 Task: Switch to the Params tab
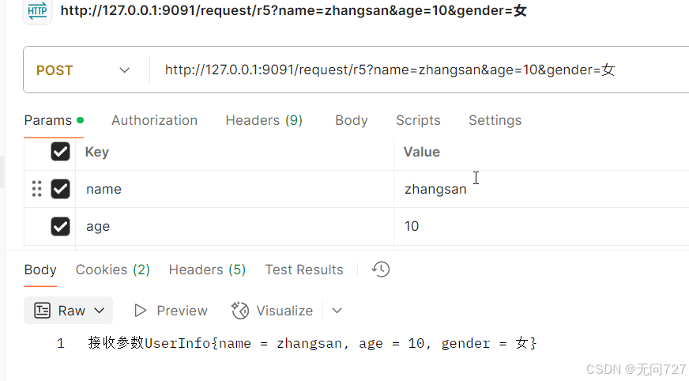[54, 120]
